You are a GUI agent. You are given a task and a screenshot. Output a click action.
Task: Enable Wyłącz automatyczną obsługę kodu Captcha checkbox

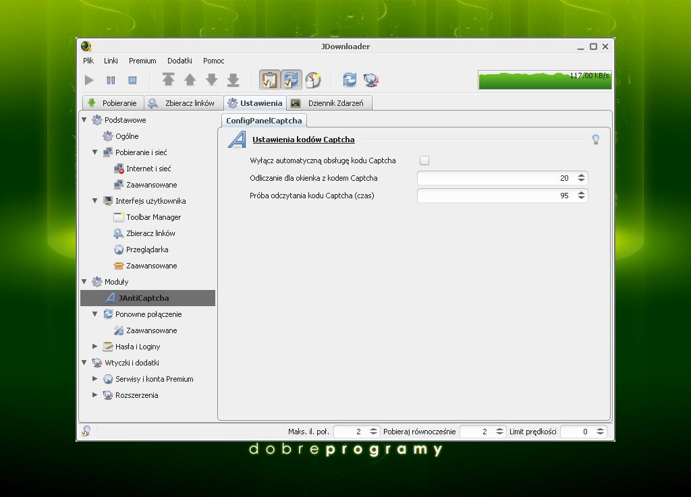tap(424, 160)
